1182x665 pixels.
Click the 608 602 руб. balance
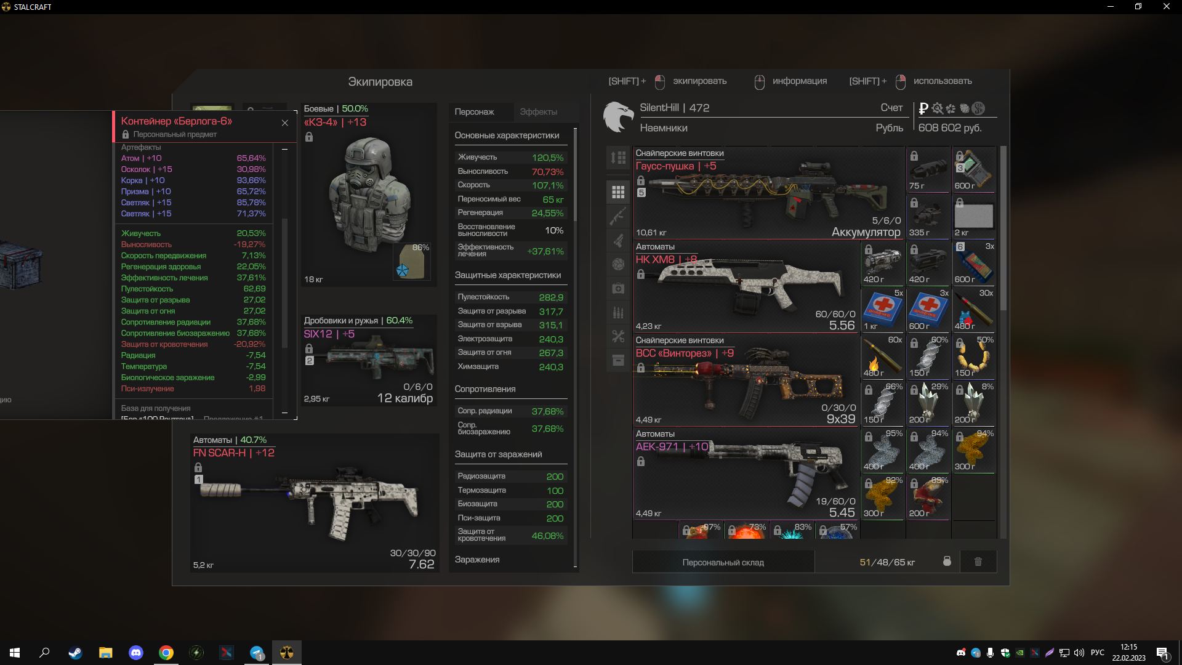click(950, 127)
